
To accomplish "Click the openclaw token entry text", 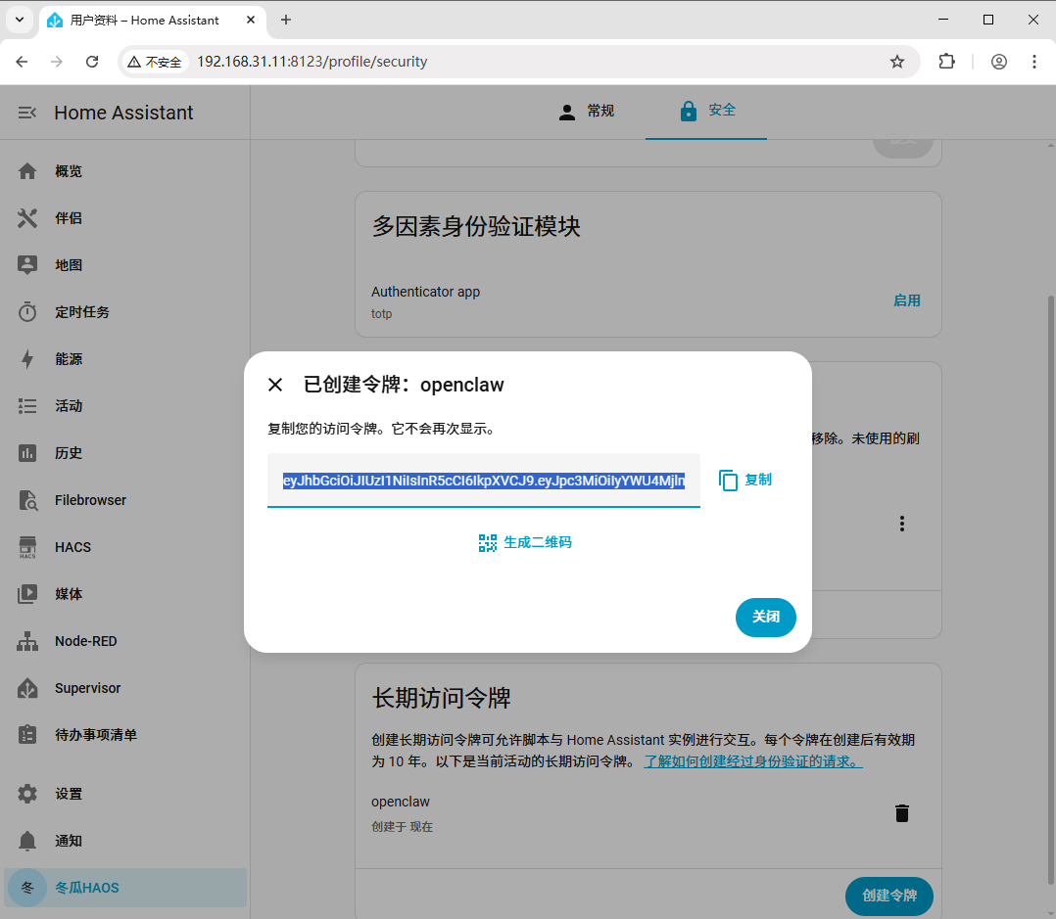I will point(400,802).
